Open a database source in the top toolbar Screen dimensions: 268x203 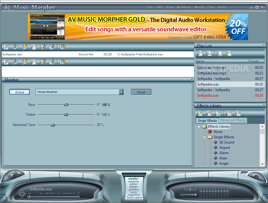[24, 47]
